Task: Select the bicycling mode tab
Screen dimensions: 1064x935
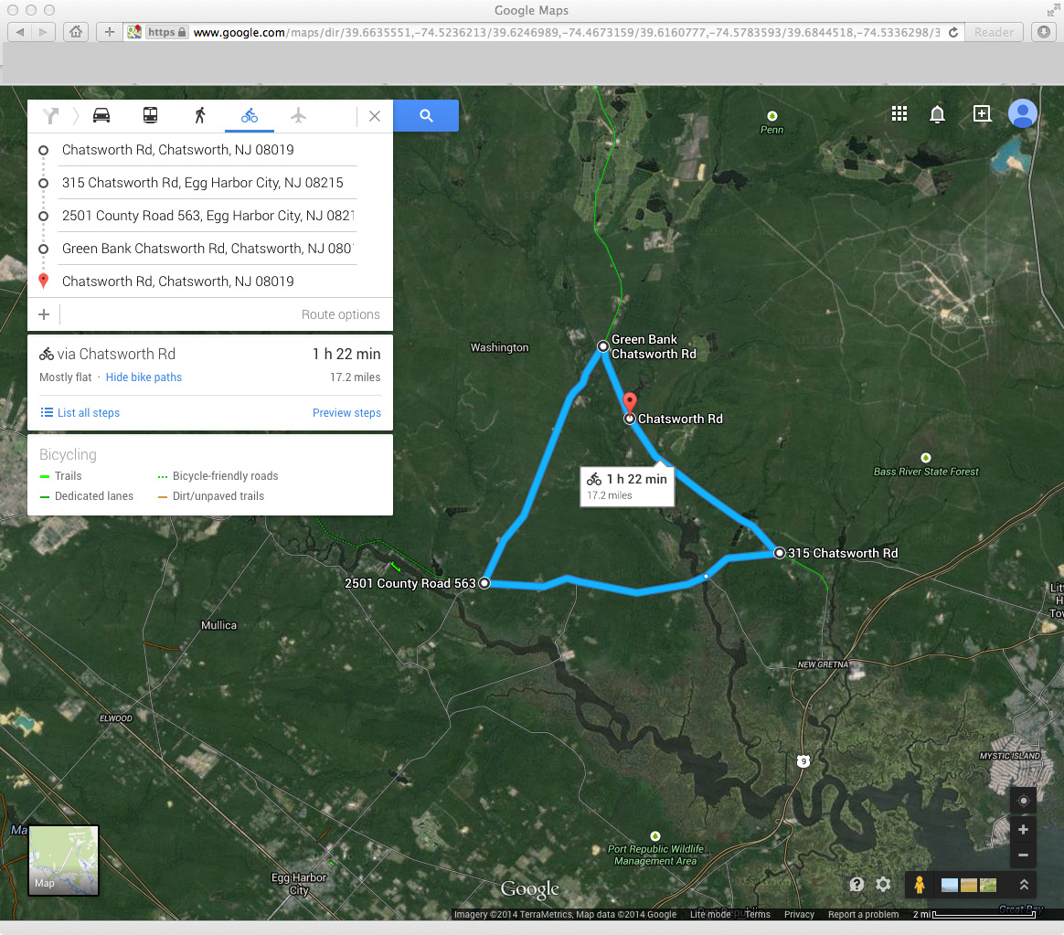Action: tap(249, 116)
